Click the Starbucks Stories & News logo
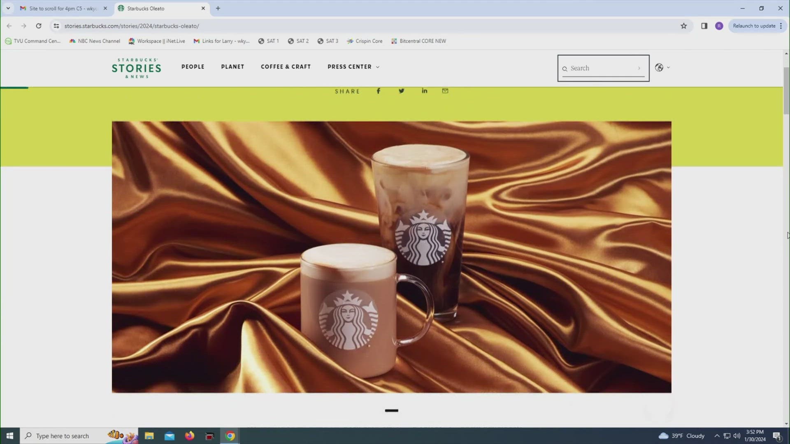Image resolution: width=790 pixels, height=444 pixels. (136, 68)
